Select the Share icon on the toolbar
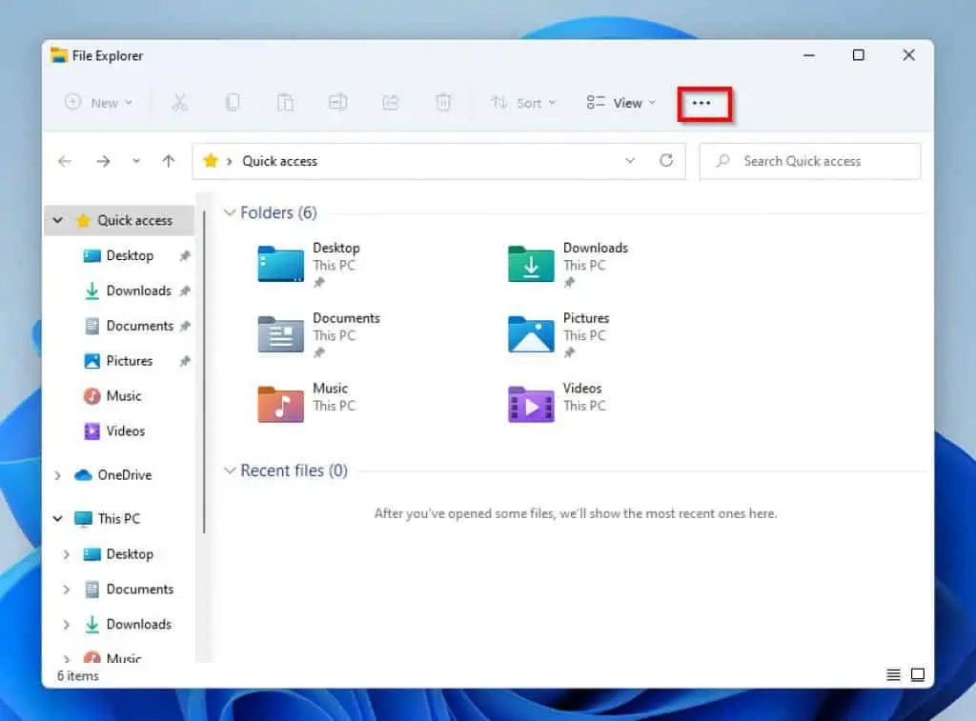Viewport: 976px width, 721px height. click(x=390, y=102)
